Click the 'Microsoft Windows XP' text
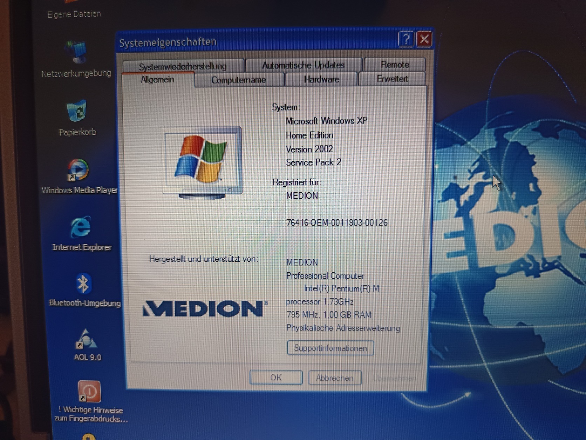Image resolution: width=586 pixels, height=440 pixels. tap(327, 121)
